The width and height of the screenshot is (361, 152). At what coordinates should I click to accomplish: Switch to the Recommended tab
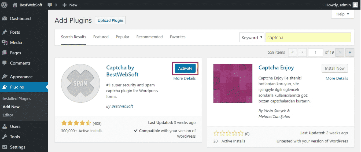(149, 37)
